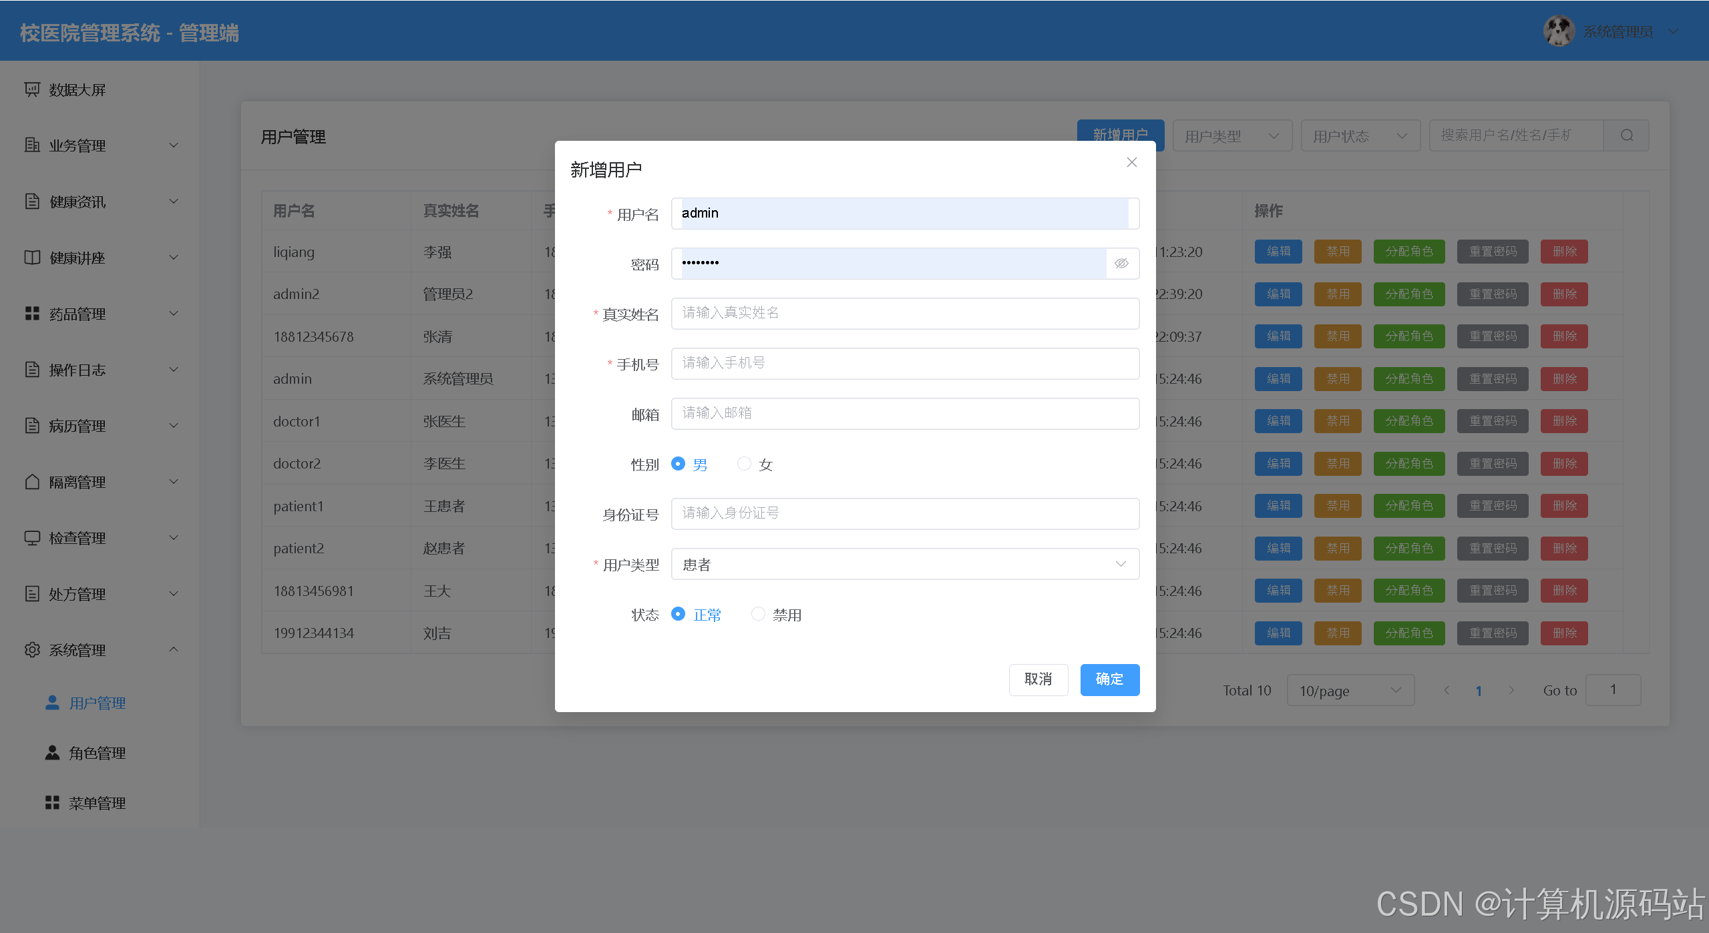Screen dimensions: 1709x933
Task: Open the 用户类型 filter dropdown
Action: click(x=1232, y=135)
